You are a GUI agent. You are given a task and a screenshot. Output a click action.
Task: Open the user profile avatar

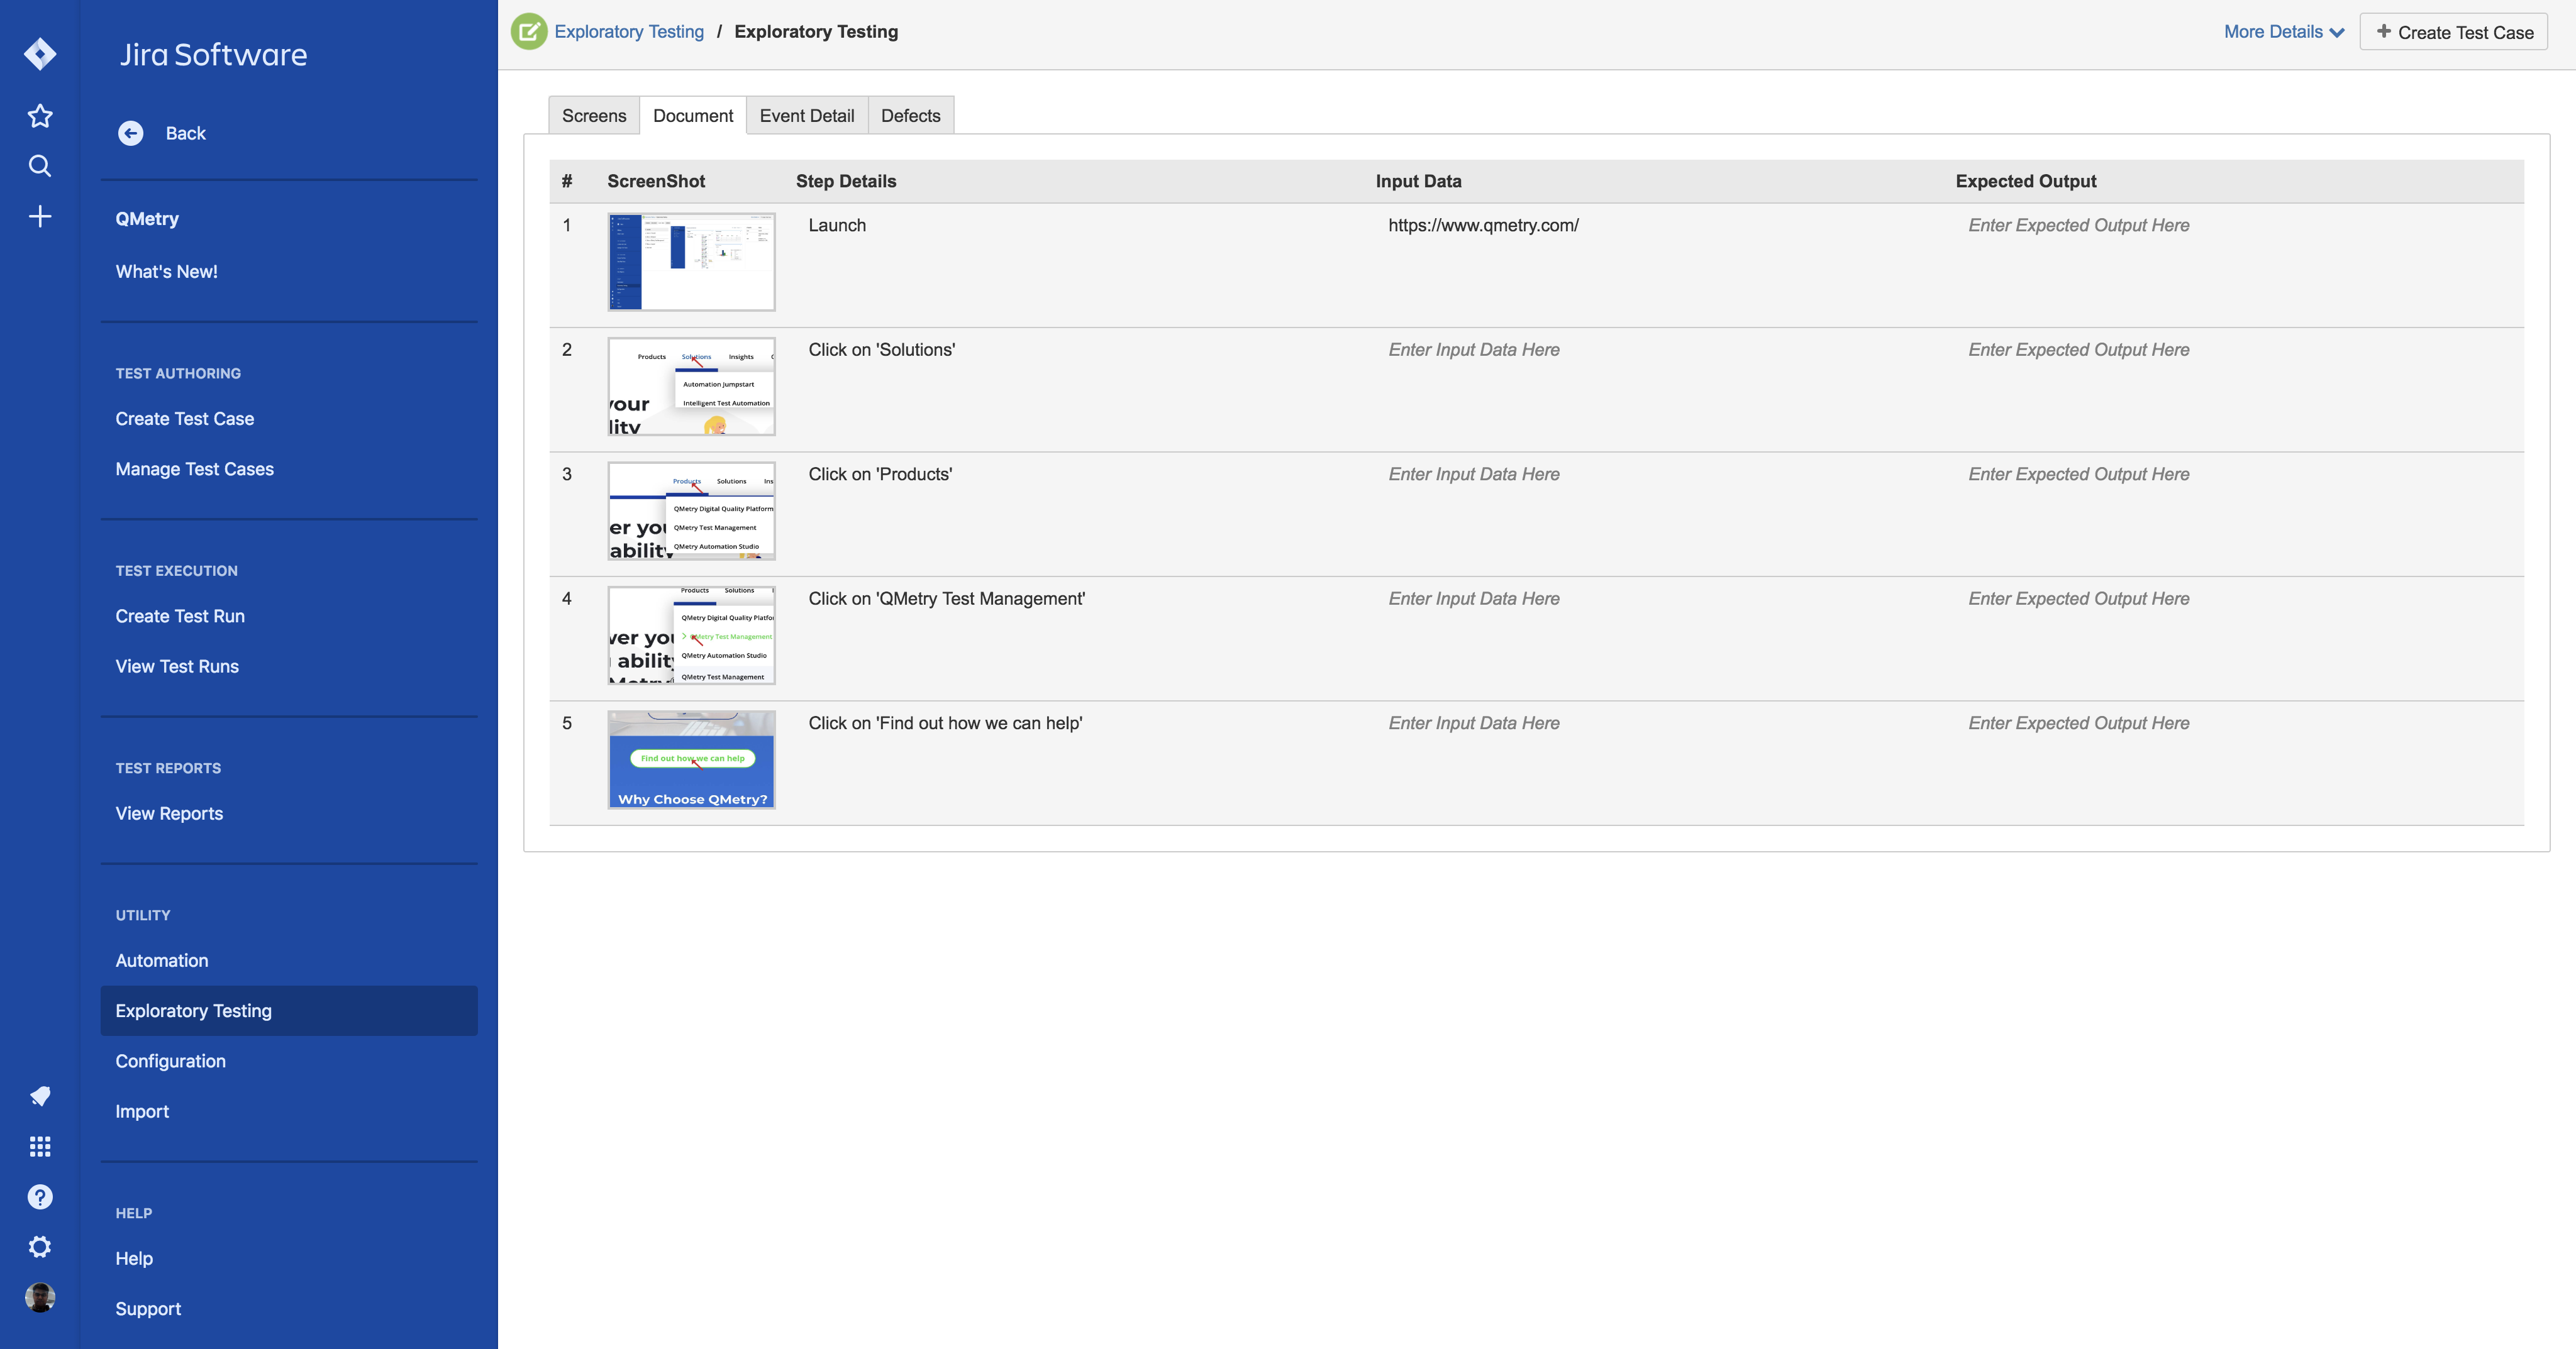40,1298
